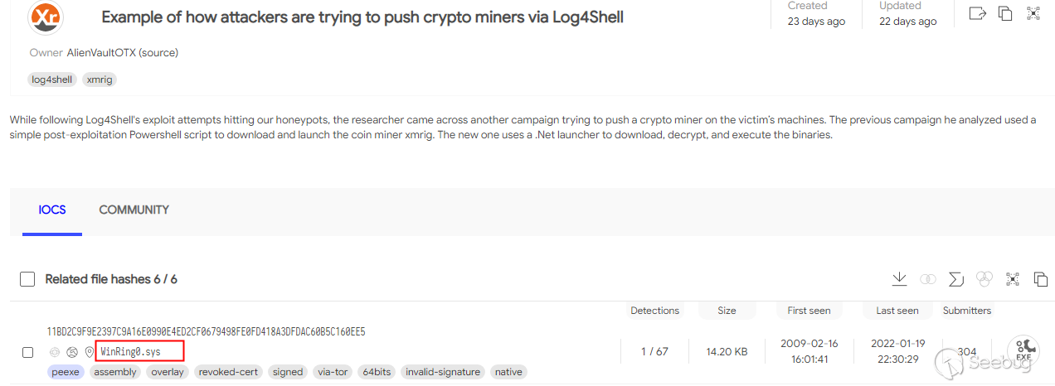Switch to the IOCS tab
The height and width of the screenshot is (386, 1055).
(52, 210)
